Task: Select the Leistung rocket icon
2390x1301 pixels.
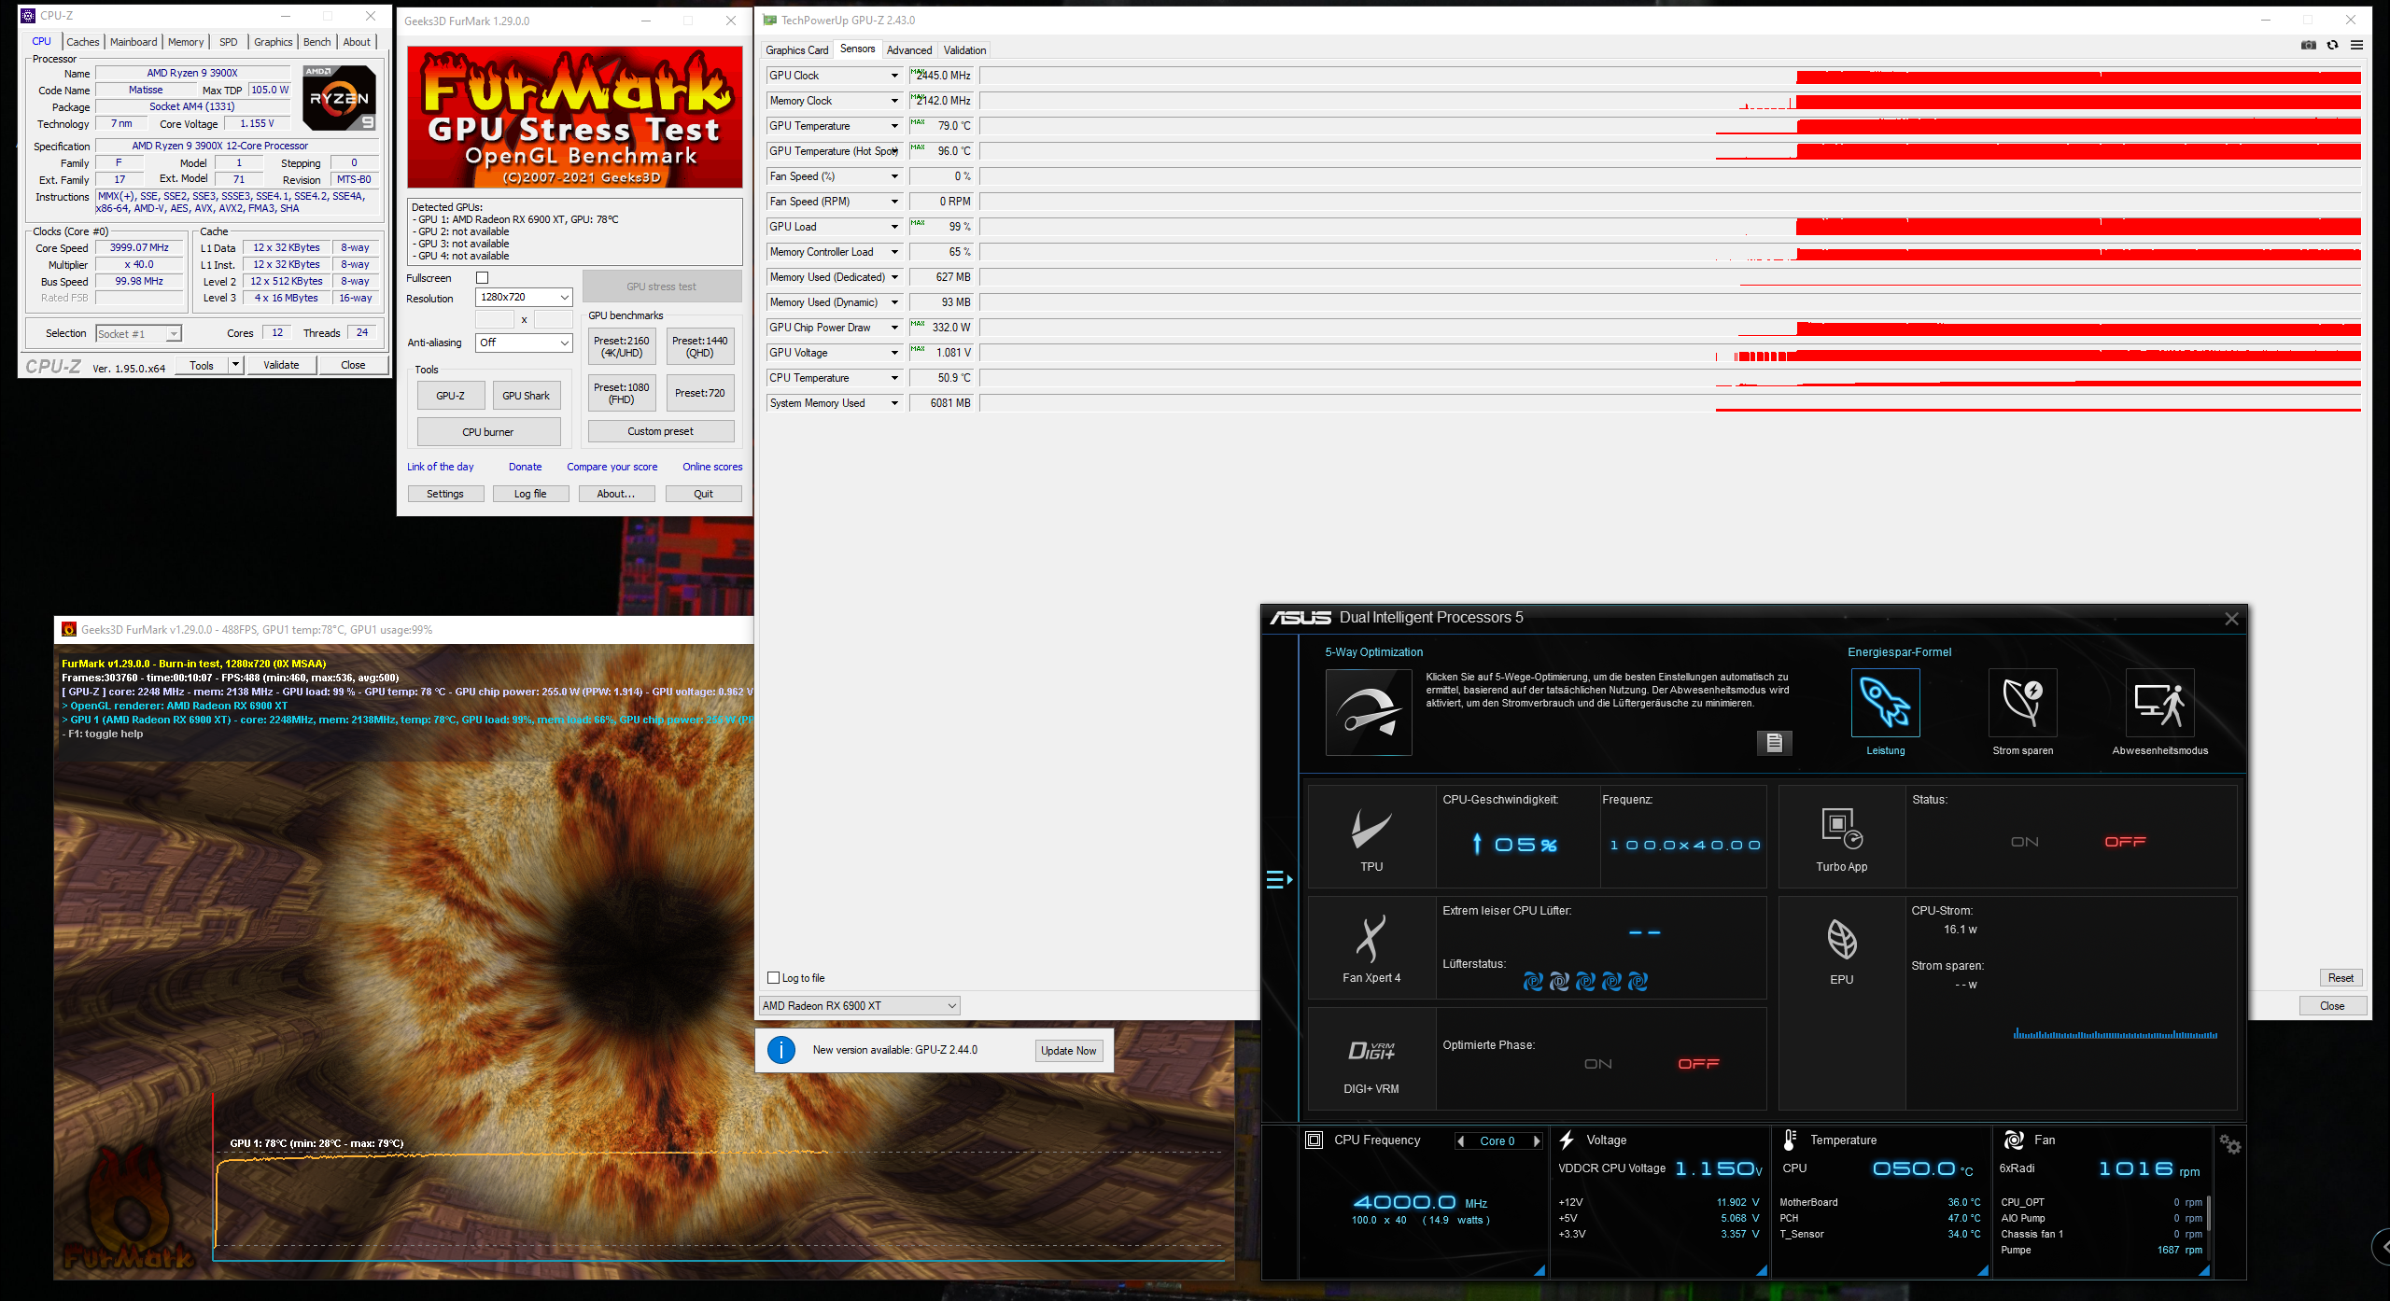Action: click(1885, 703)
